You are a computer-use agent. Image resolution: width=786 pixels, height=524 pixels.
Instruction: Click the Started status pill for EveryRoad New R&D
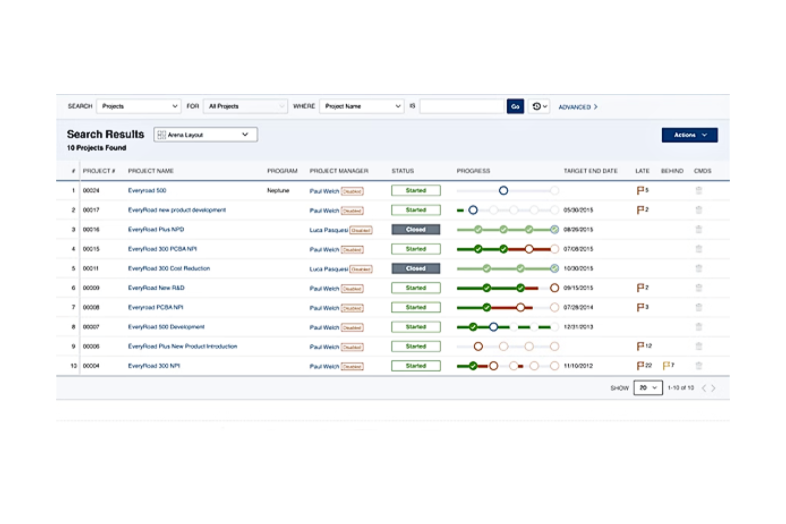tap(416, 287)
